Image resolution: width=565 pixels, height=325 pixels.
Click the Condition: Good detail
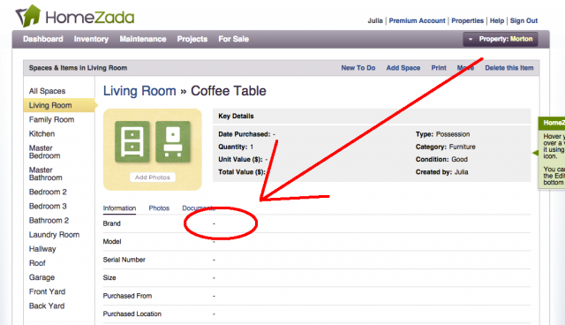pyautogui.click(x=441, y=159)
